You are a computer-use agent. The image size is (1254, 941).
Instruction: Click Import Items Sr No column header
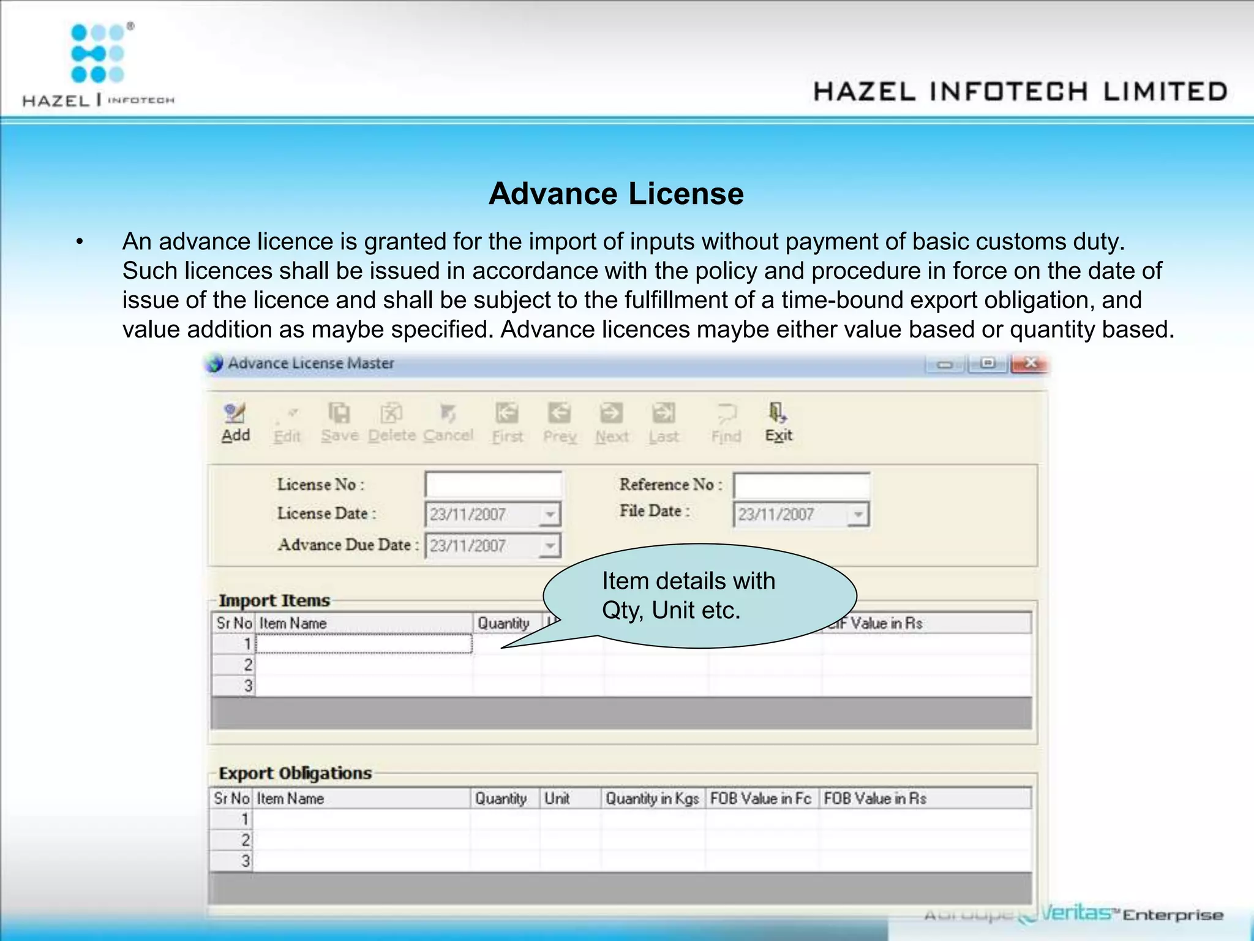233,623
